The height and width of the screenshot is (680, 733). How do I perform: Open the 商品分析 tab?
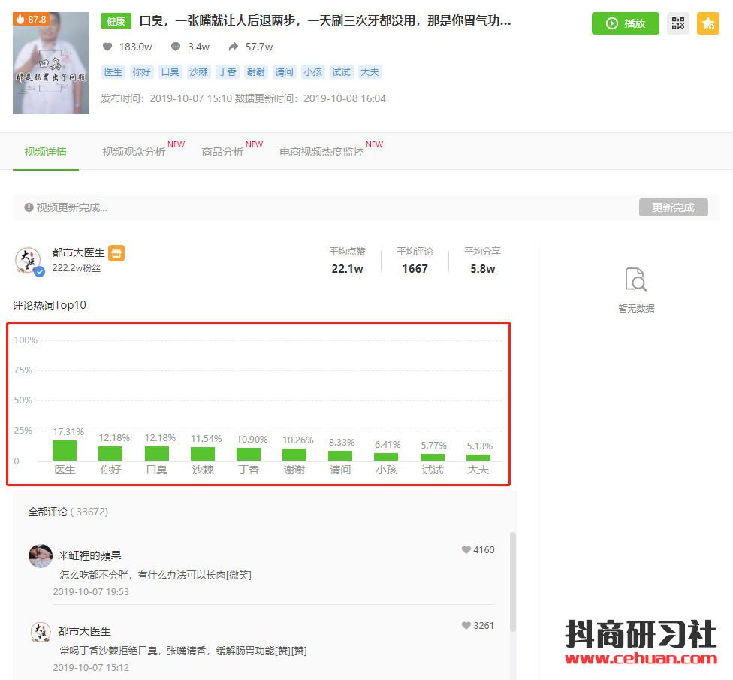[222, 152]
